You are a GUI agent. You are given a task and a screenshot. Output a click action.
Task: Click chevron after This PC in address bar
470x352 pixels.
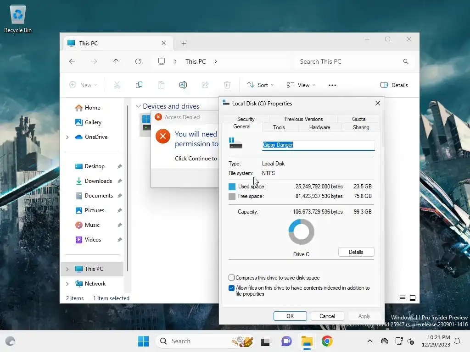pos(216,61)
